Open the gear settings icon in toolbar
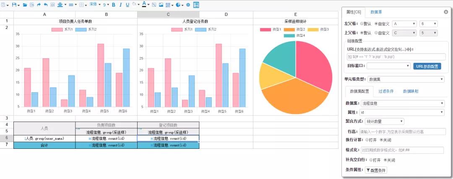Viewport: 453px width, 179px height. 188,5
